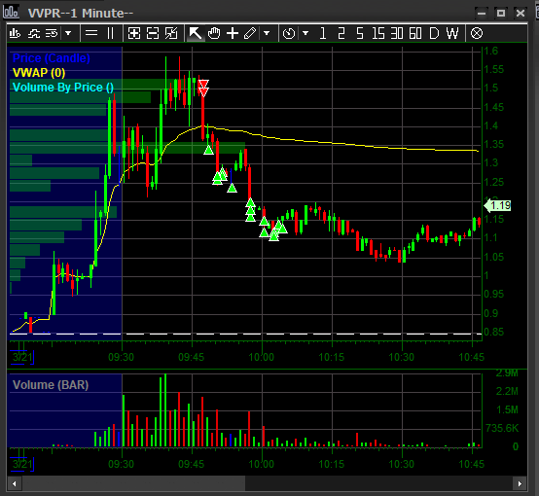The height and width of the screenshot is (496, 539).
Task: Select the hand pan tool
Action: 214,33
